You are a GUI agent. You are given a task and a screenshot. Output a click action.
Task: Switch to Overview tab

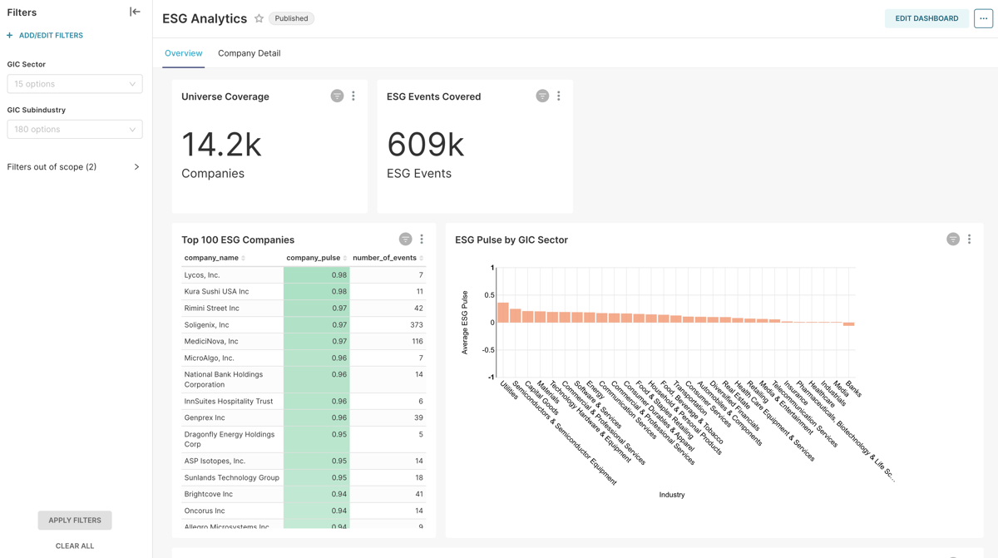(183, 53)
